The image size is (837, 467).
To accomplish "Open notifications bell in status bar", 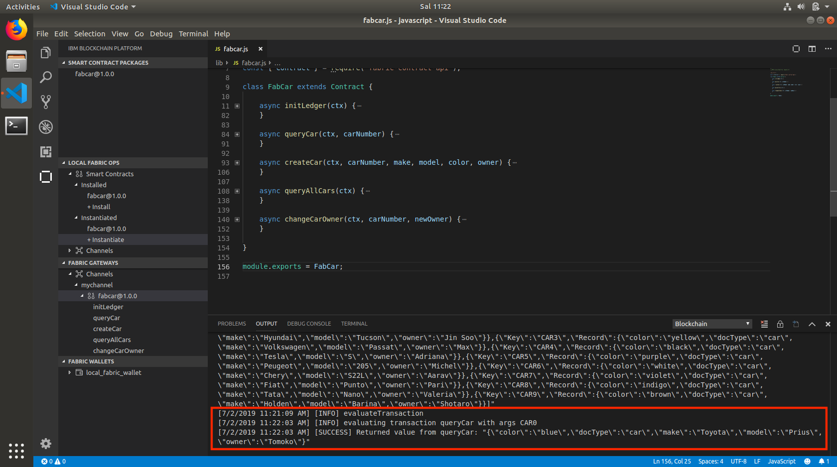I will [824, 462].
